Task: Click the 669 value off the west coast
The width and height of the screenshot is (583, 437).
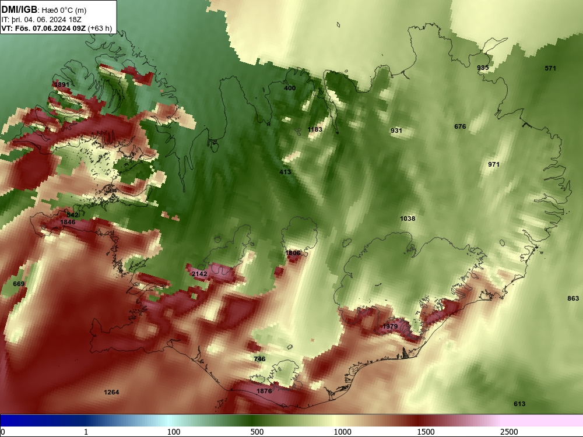Action: tap(19, 284)
